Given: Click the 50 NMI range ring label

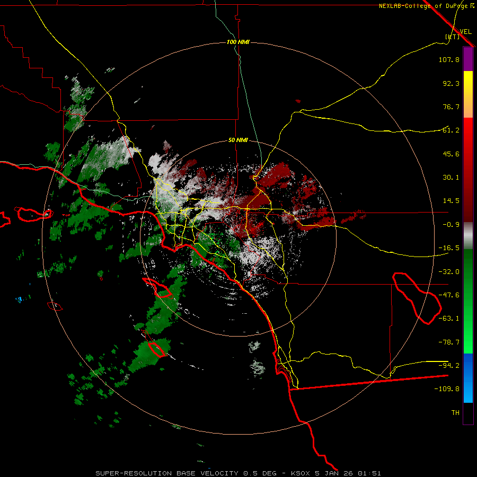Looking at the screenshot, I should [x=238, y=140].
